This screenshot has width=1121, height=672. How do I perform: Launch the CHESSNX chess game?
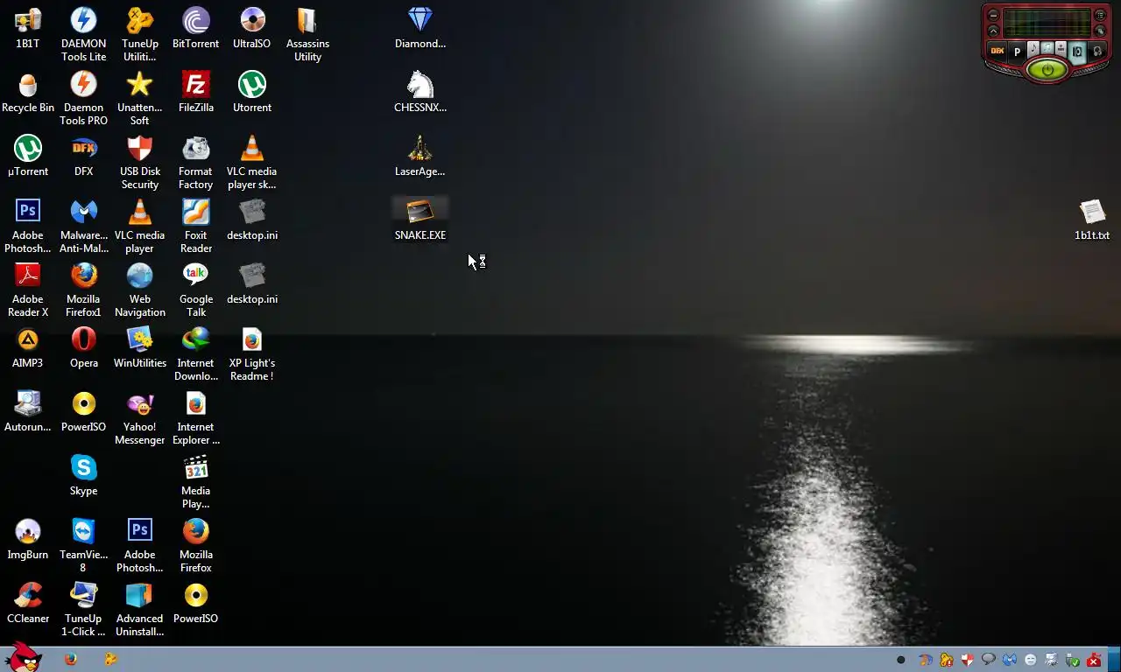coord(420,92)
